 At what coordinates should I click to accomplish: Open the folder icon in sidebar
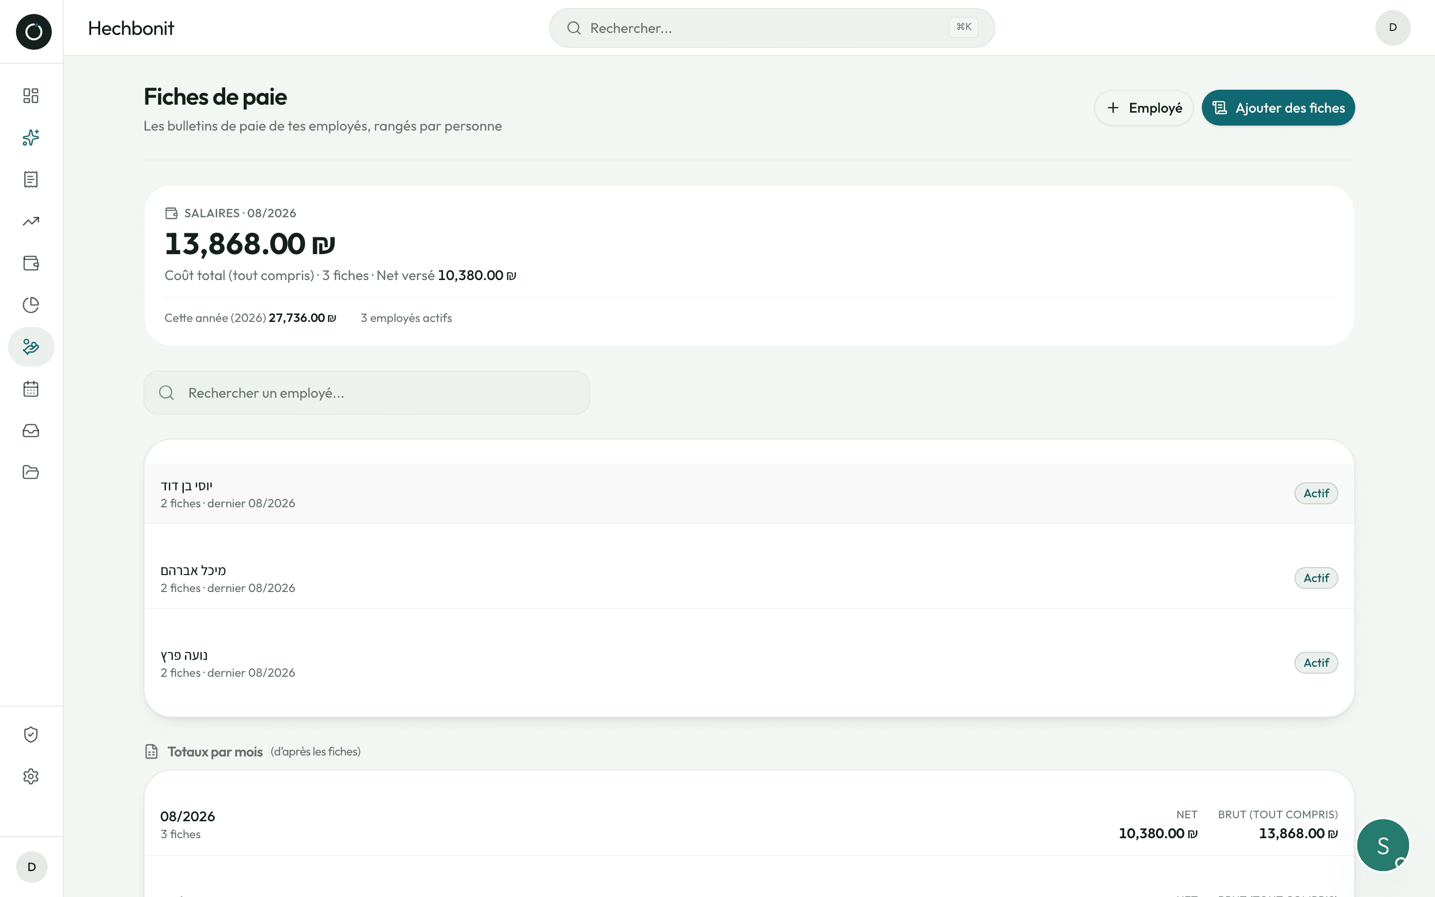coord(31,472)
